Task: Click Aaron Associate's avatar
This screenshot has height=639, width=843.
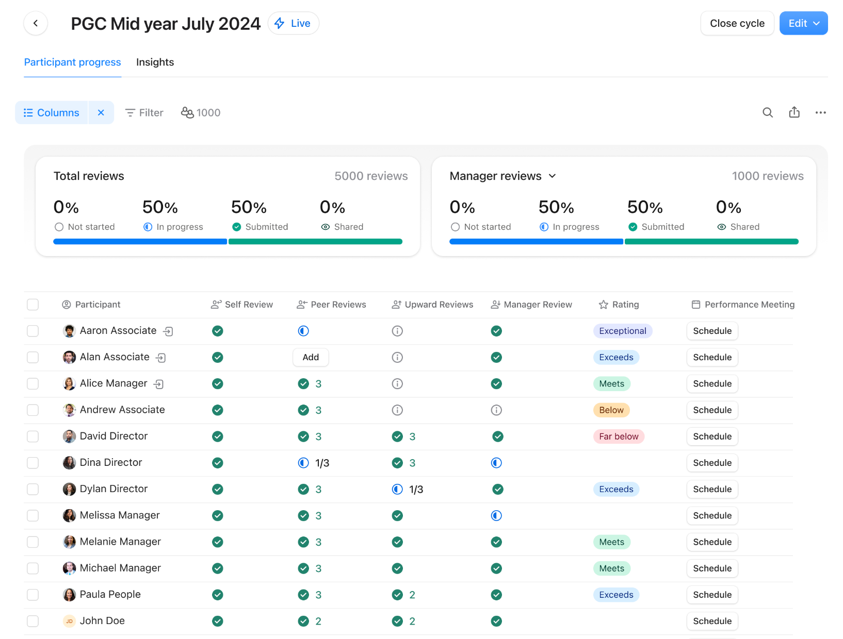Action: (x=69, y=331)
